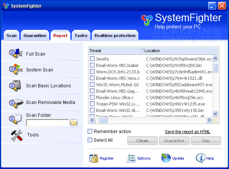Click the Full Scan computer icon

pyautogui.click(x=15, y=53)
